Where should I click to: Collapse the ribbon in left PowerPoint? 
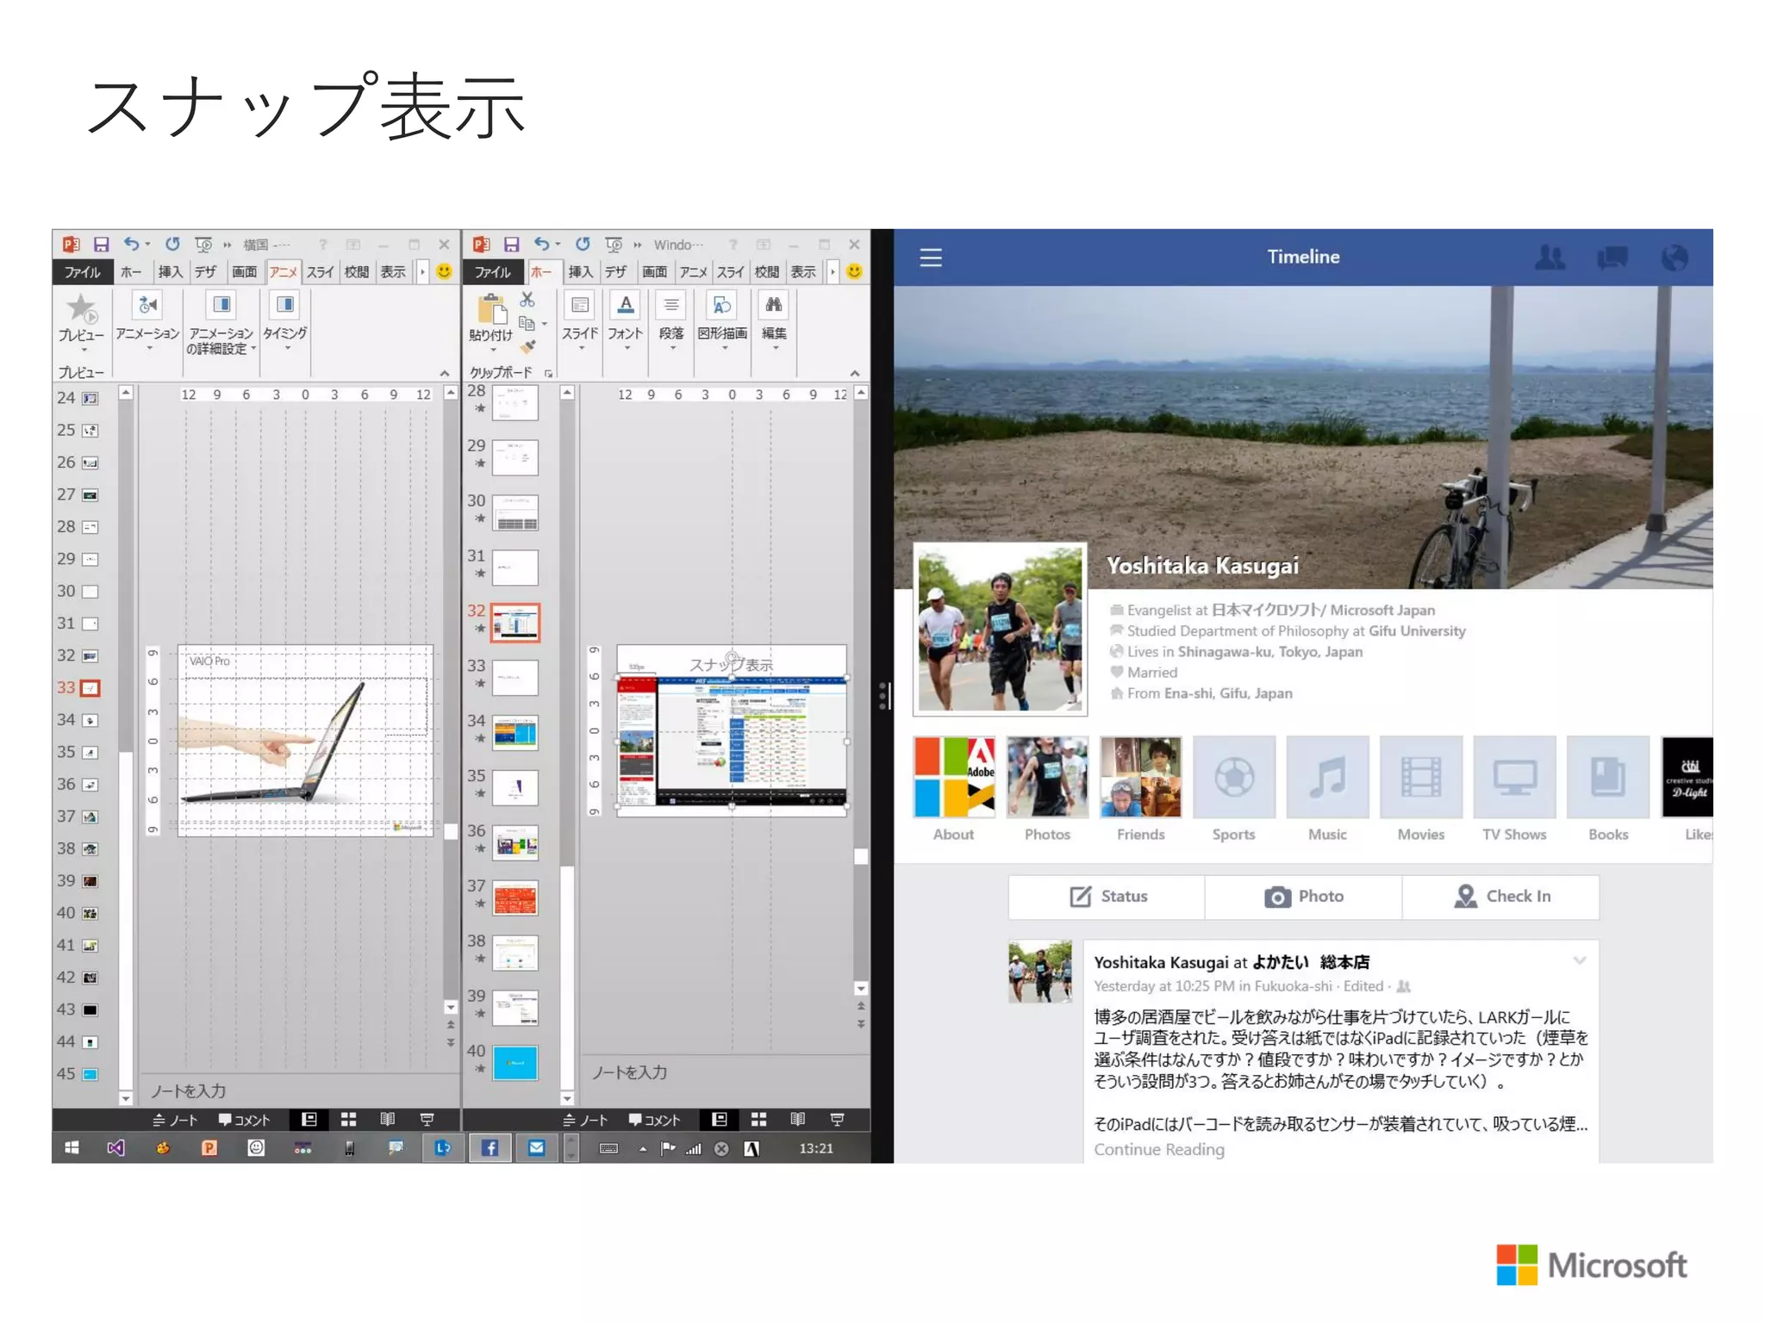coord(445,373)
